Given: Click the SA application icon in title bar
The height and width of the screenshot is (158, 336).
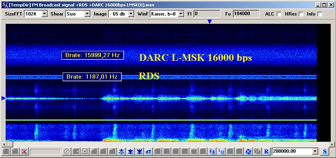Looking at the screenshot, I should [x=5, y=5].
